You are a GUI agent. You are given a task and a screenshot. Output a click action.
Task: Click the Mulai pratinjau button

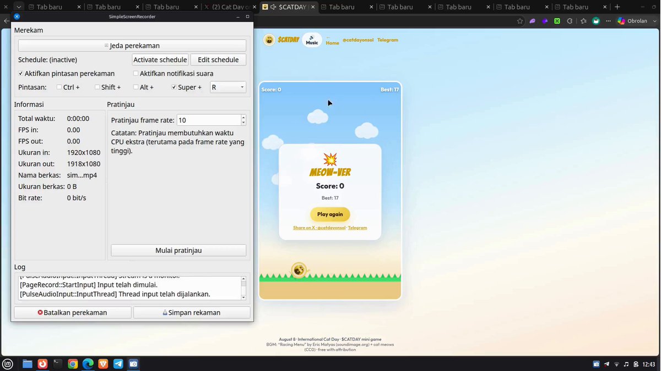tap(178, 251)
